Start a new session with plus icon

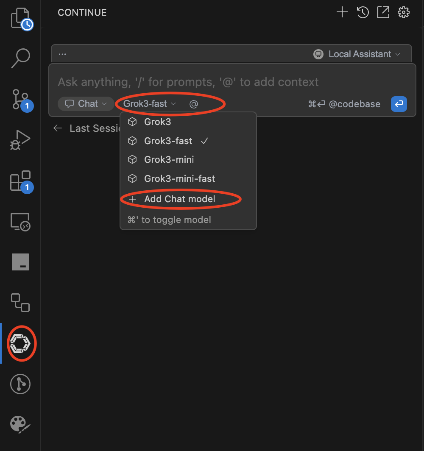(342, 13)
